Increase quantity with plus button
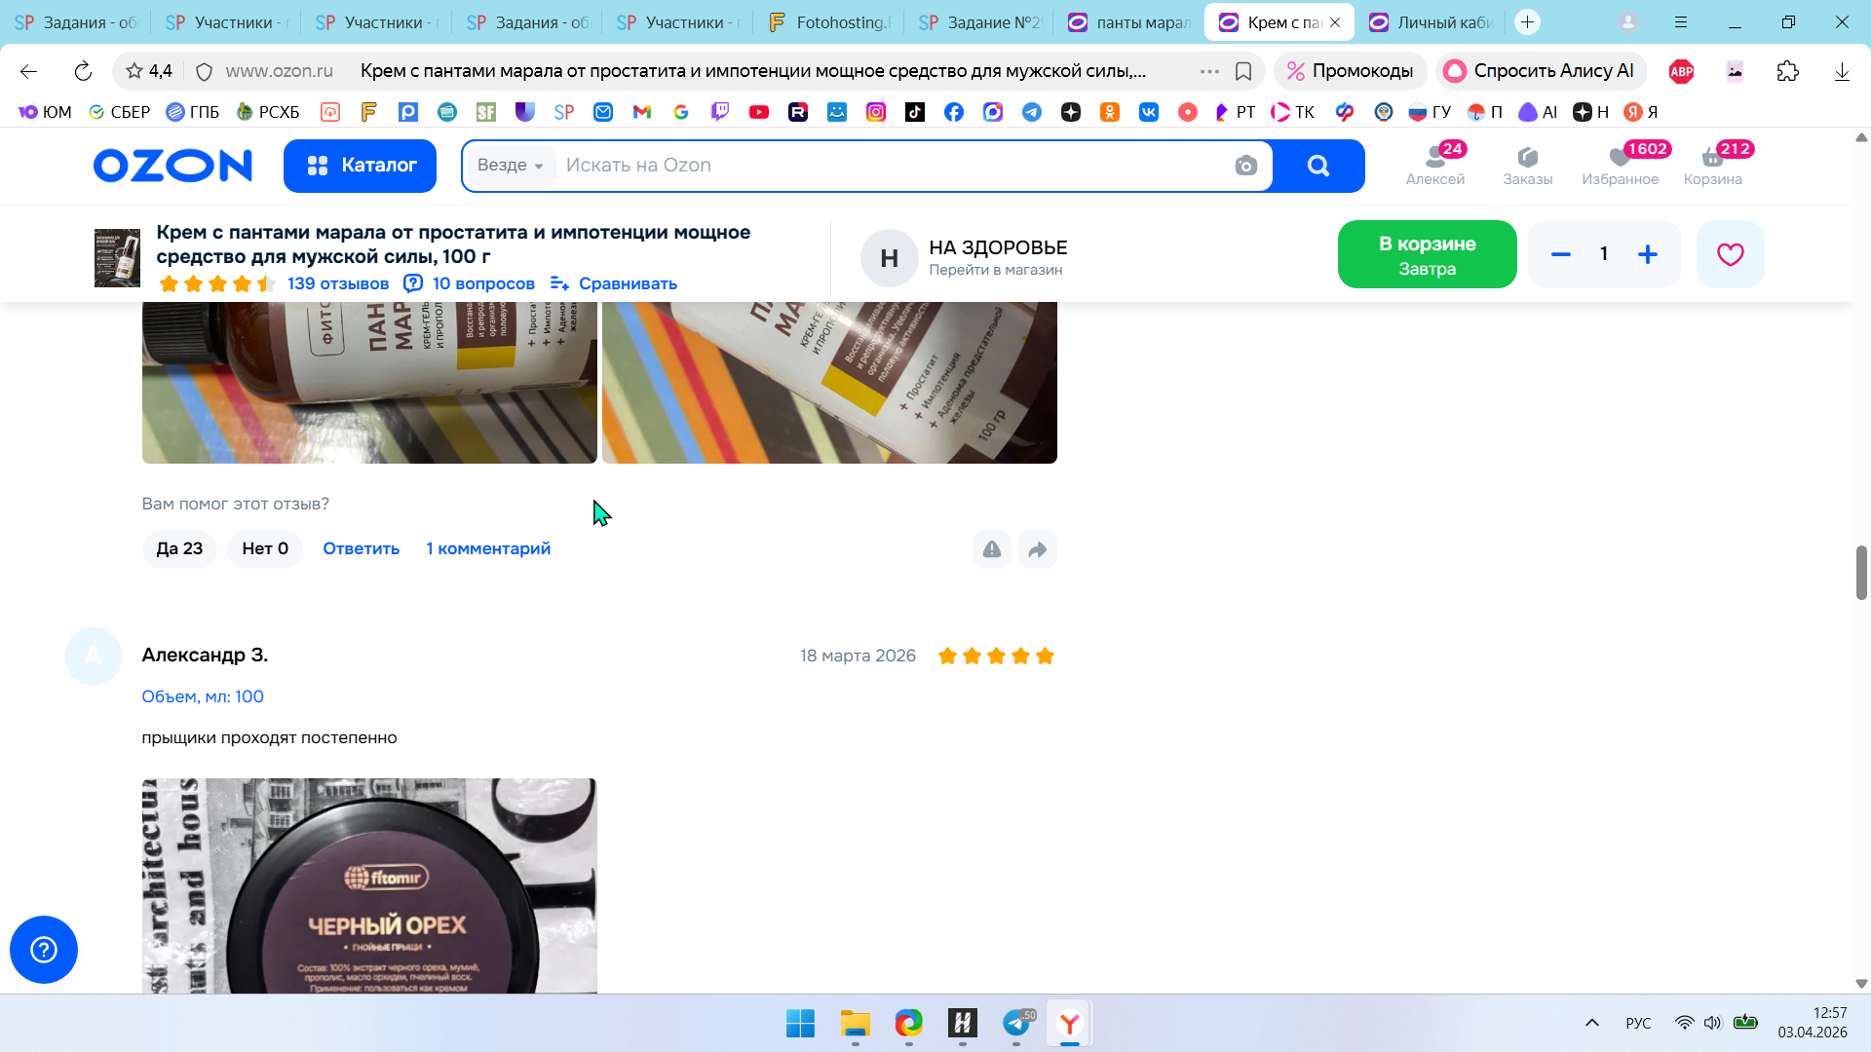 point(1647,254)
